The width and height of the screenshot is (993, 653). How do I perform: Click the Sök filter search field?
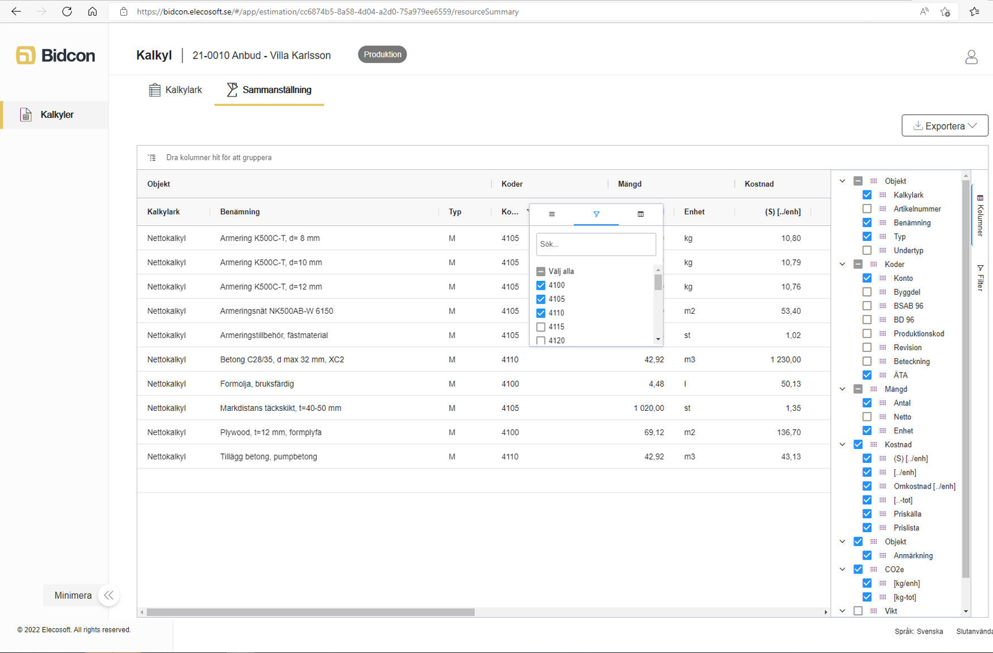595,244
